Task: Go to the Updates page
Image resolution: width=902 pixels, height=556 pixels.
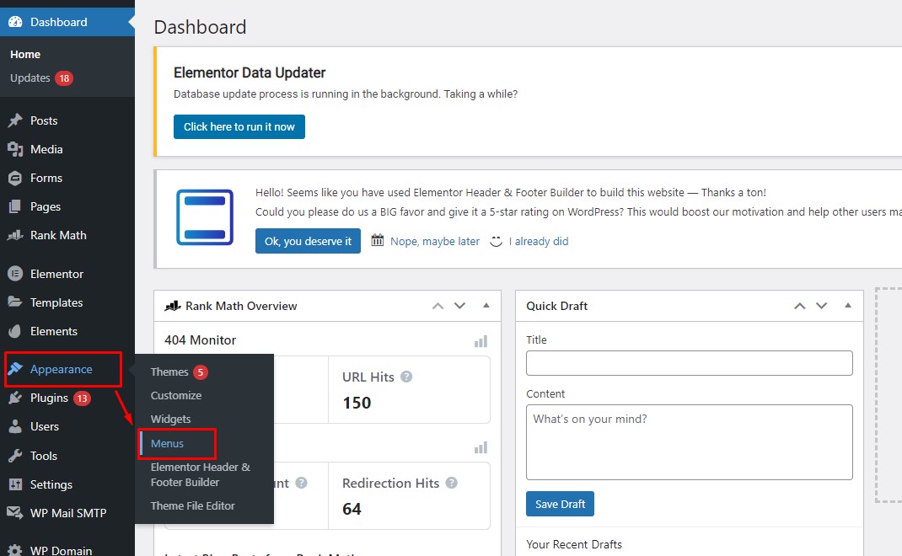Action: [30, 78]
